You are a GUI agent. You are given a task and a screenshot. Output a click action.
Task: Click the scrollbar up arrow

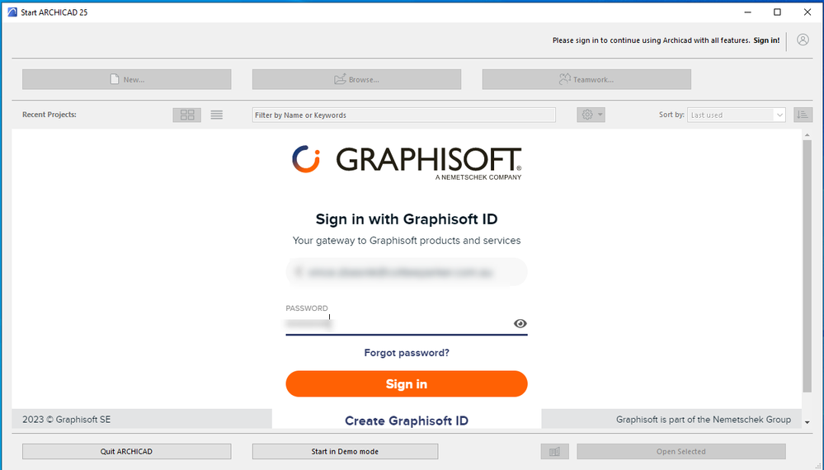tap(808, 135)
